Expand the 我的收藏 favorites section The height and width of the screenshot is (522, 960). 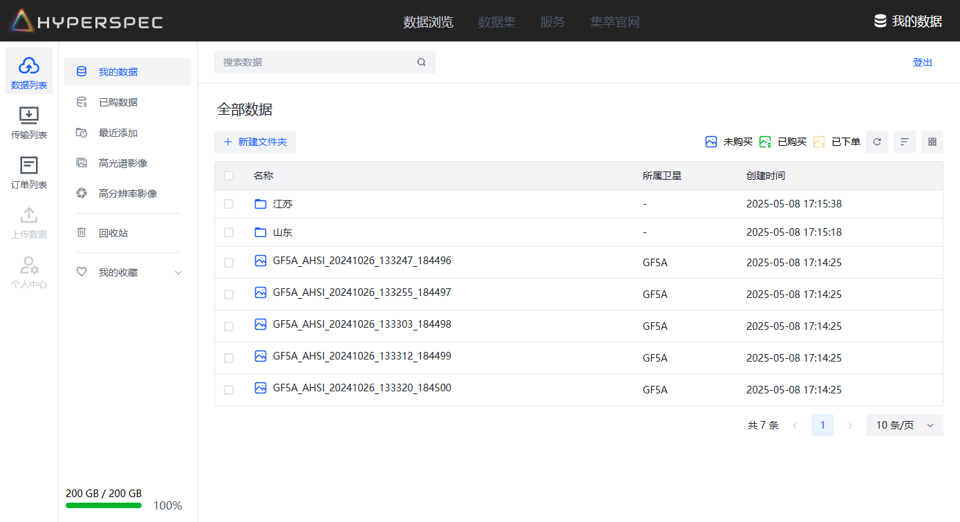[x=178, y=272]
